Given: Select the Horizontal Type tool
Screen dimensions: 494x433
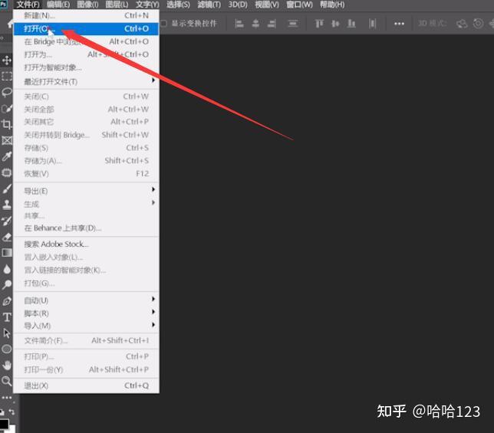Looking at the screenshot, I should click(7, 317).
